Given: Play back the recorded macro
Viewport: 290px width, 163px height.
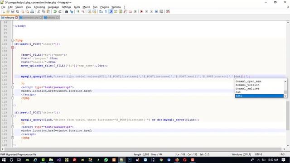Looking at the screenshot, I should point(151,11).
